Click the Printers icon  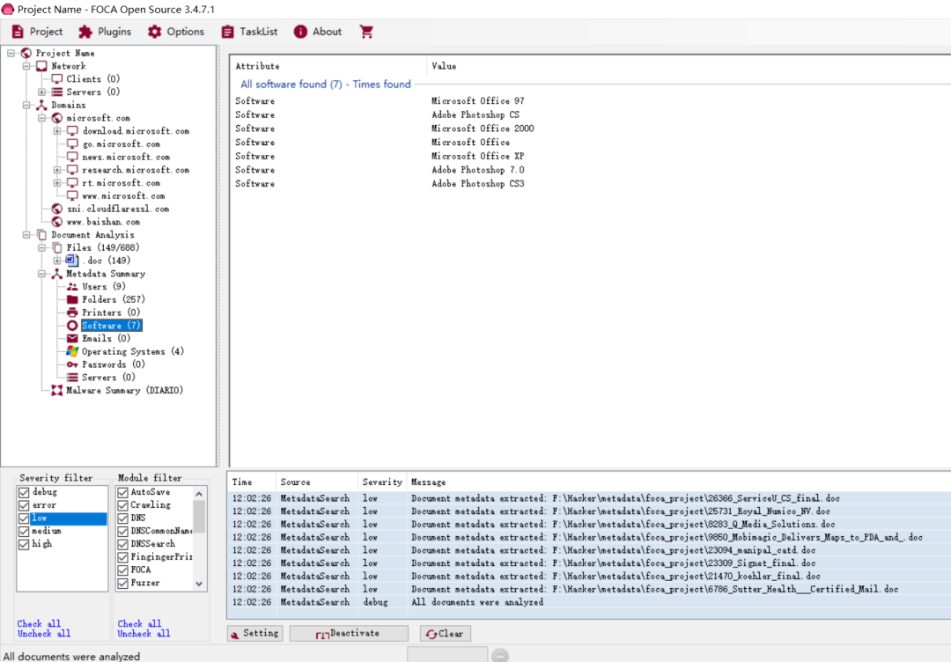tap(72, 313)
